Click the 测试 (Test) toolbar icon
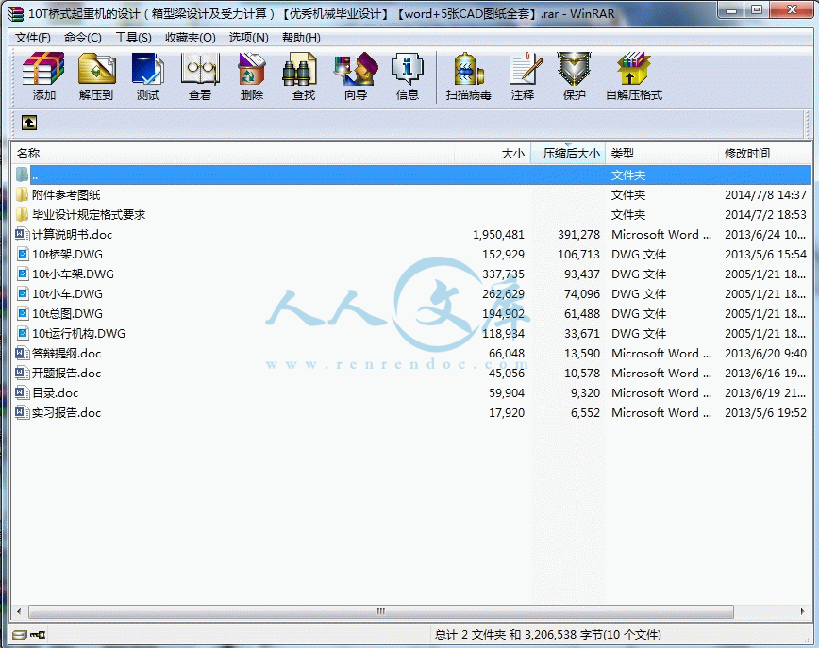 click(148, 69)
